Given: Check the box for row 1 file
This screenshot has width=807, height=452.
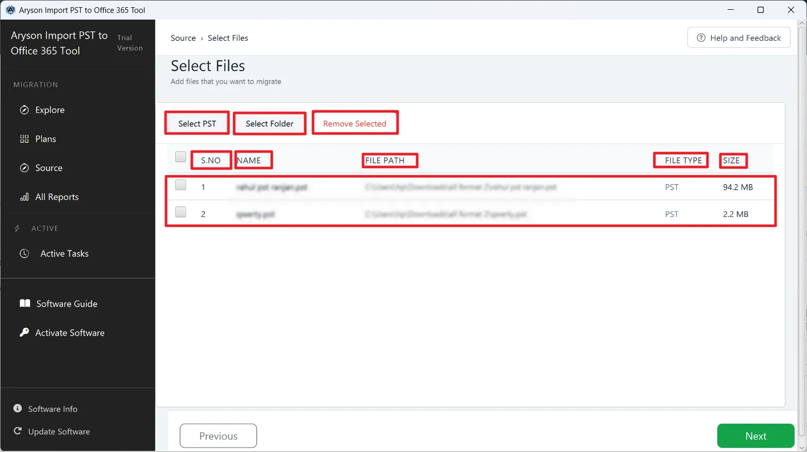Looking at the screenshot, I should point(180,185).
